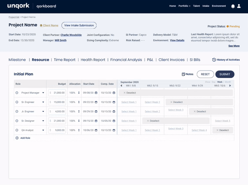248x185 pixels.
Task: Open the user profile icon
Action: pyautogui.click(x=239, y=6)
